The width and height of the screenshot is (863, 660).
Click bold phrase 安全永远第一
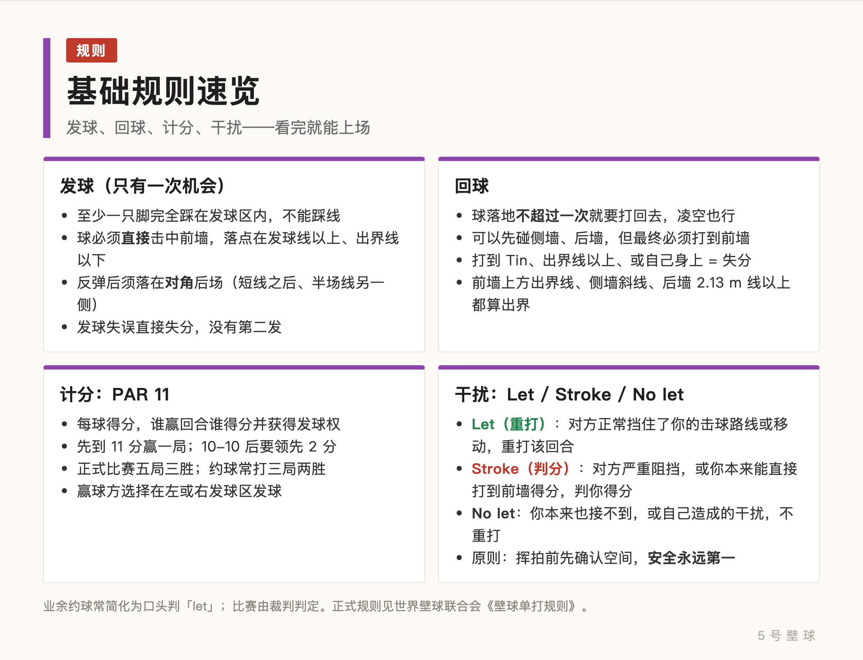click(691, 558)
